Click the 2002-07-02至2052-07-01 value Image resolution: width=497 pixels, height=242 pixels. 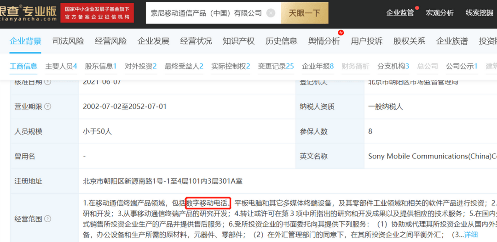(x=125, y=107)
